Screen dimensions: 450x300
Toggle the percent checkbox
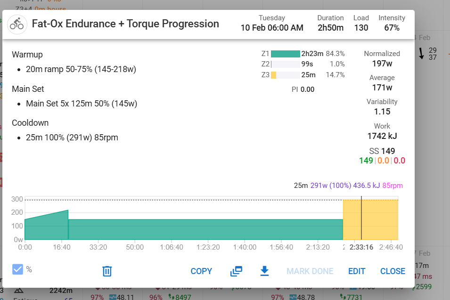[x=17, y=269]
